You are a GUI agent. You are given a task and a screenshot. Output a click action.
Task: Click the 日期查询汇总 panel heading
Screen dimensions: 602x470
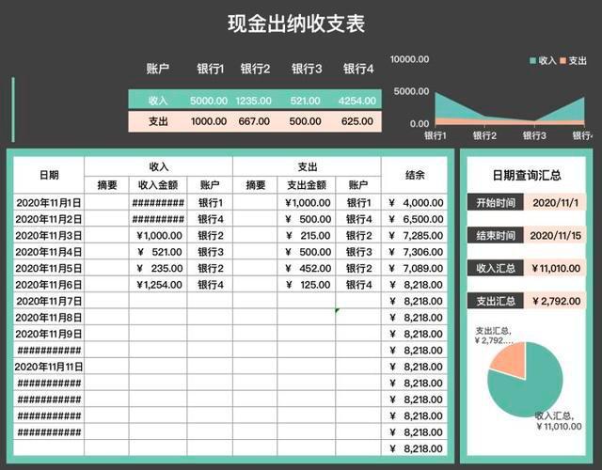[x=527, y=176]
